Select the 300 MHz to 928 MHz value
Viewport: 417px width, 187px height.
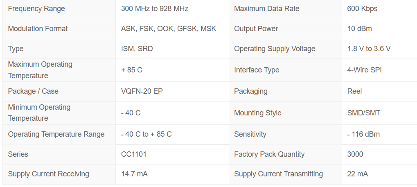pyautogui.click(x=155, y=9)
